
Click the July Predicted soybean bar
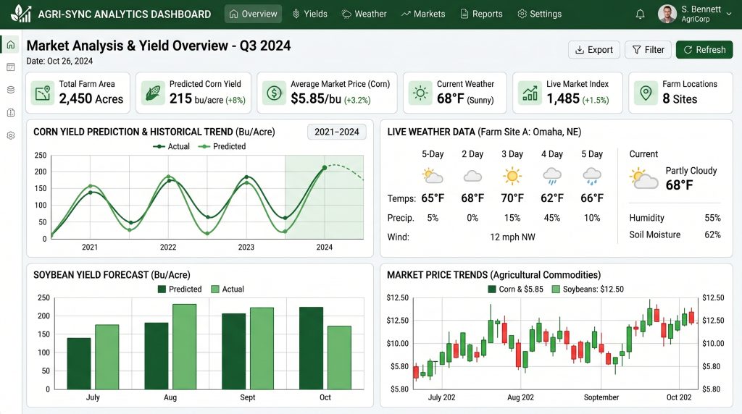79,364
